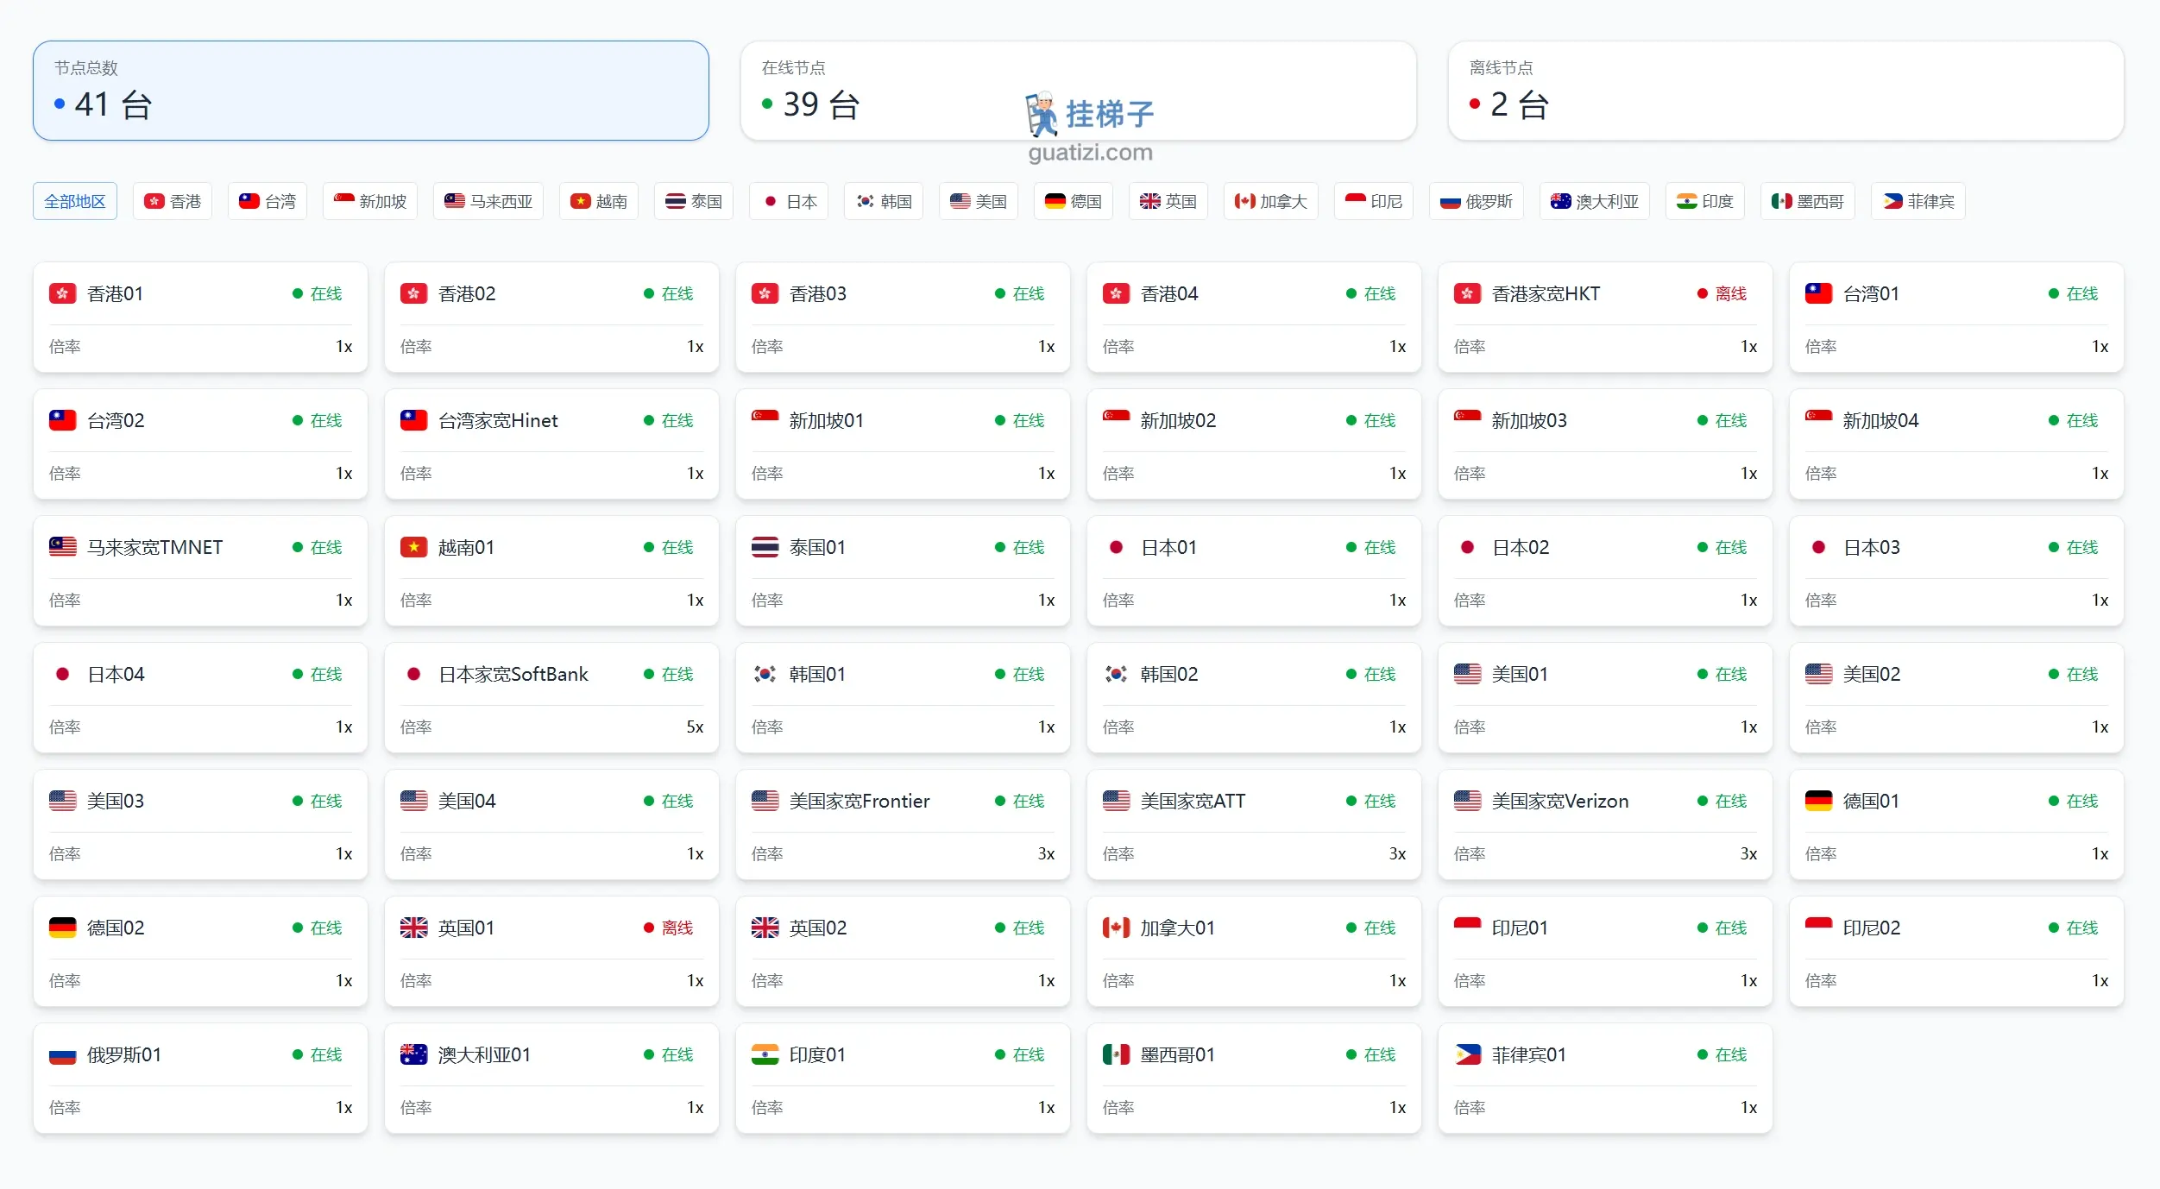Filter nodes by 日本 region

tap(789, 202)
